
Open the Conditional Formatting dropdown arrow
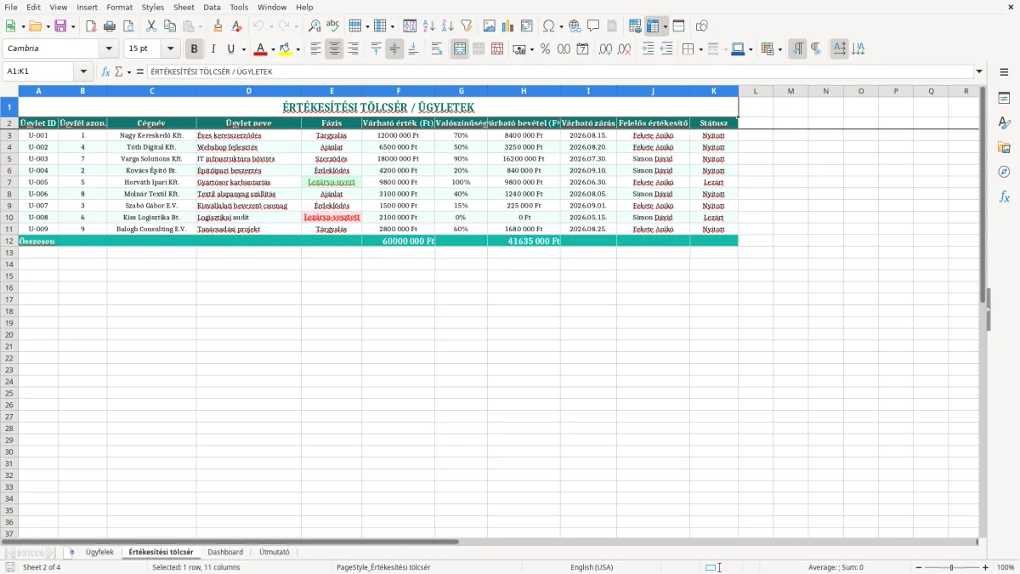779,49
